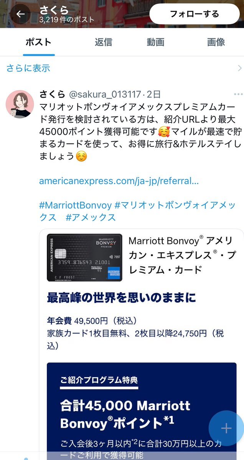The image size is (244, 460).
Task: Click the さらに表示 show more link
Action: (28, 68)
